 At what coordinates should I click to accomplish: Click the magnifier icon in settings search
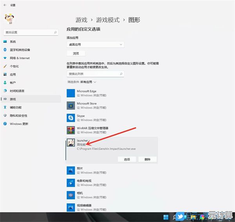click(55, 32)
